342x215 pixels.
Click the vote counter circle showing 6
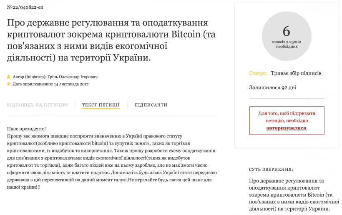tap(287, 36)
